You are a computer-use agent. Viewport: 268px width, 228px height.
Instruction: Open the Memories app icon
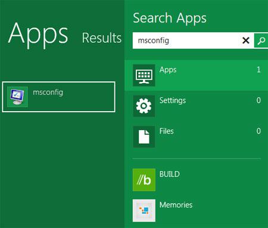point(144,211)
